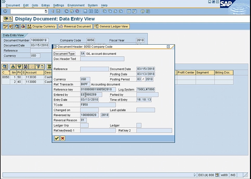The width and height of the screenshot is (251, 179).
Task: Open the Document menu
Action: pyautogui.click(x=13, y=5)
